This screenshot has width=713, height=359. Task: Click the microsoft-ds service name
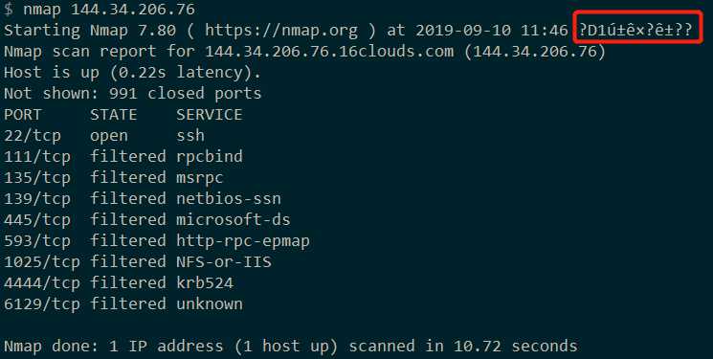point(234,219)
